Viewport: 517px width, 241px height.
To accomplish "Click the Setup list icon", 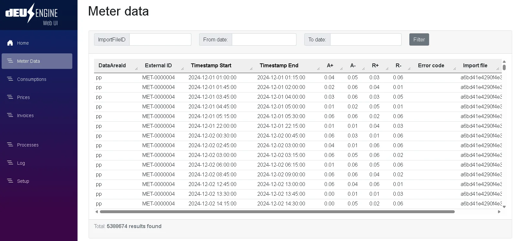I will tap(10, 181).
